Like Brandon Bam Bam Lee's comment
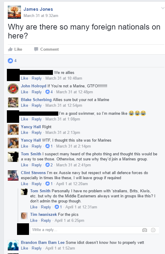The height and width of the screenshot is (254, 165). (x=25, y=248)
